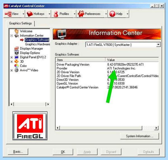Open the Preferences dropdown arrow
Screen dimensions: 168x160
(106, 14)
